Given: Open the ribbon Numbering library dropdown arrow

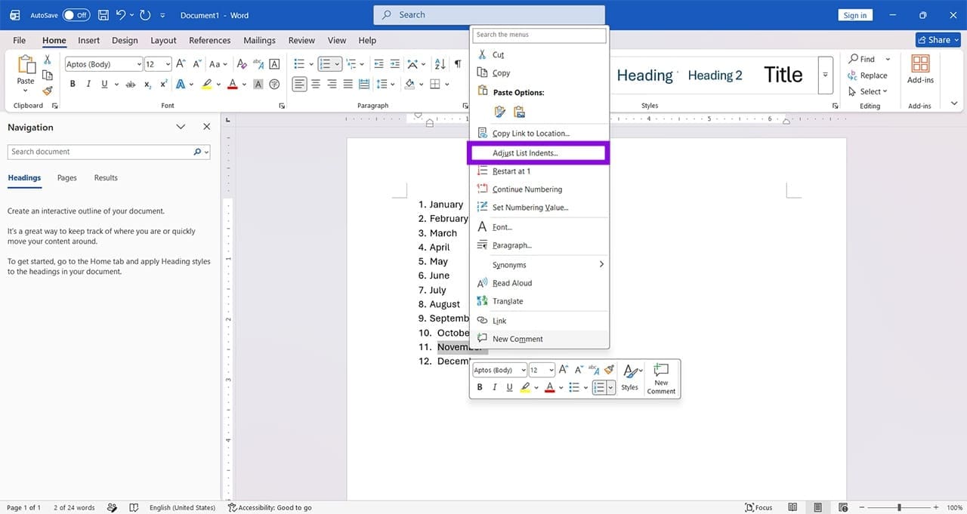Looking at the screenshot, I should (337, 64).
